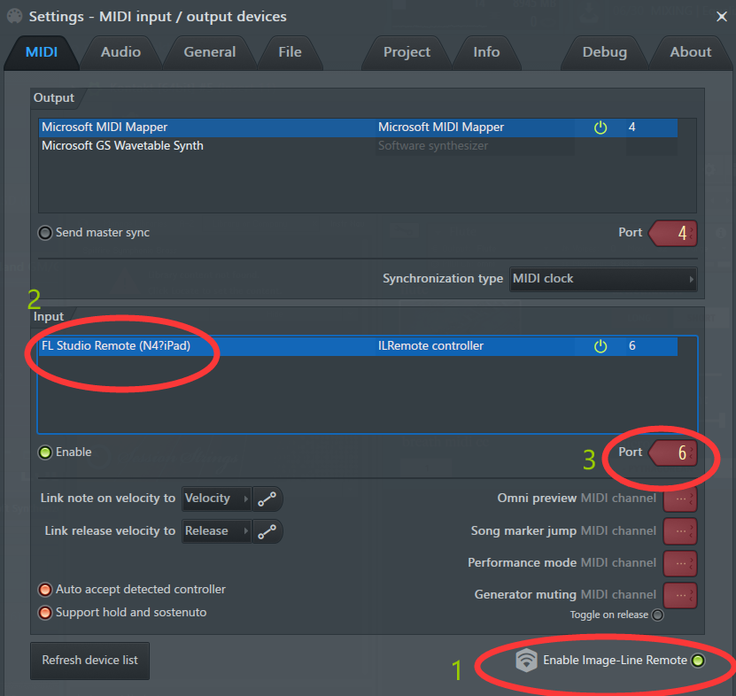Click link icon next to Release dropdown
This screenshot has width=736, height=696.
[267, 531]
